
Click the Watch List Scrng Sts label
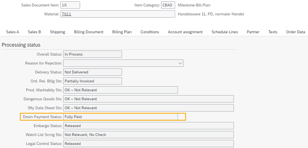(44, 135)
